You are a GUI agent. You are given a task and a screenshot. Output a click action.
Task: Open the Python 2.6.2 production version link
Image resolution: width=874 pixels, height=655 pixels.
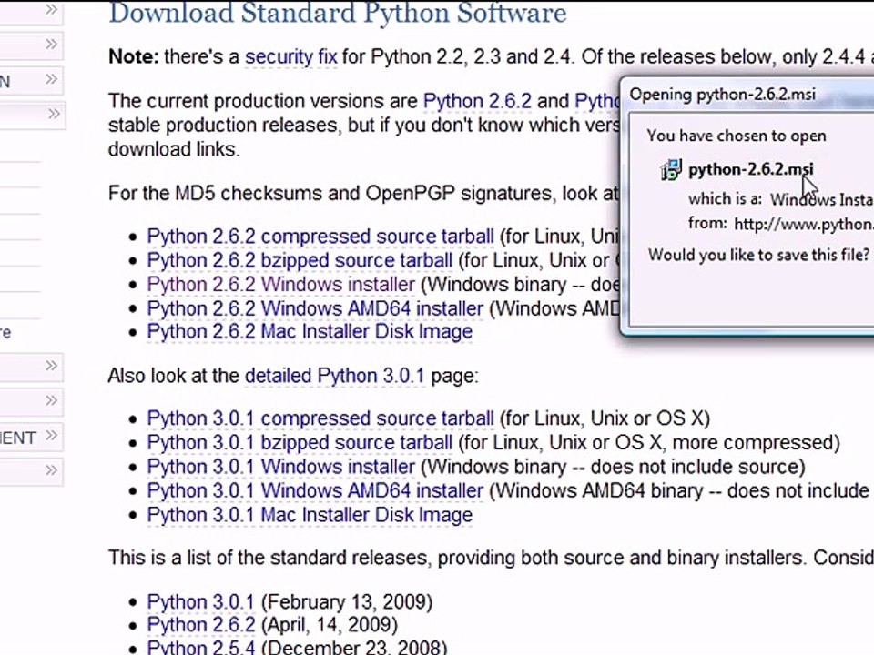click(x=477, y=101)
